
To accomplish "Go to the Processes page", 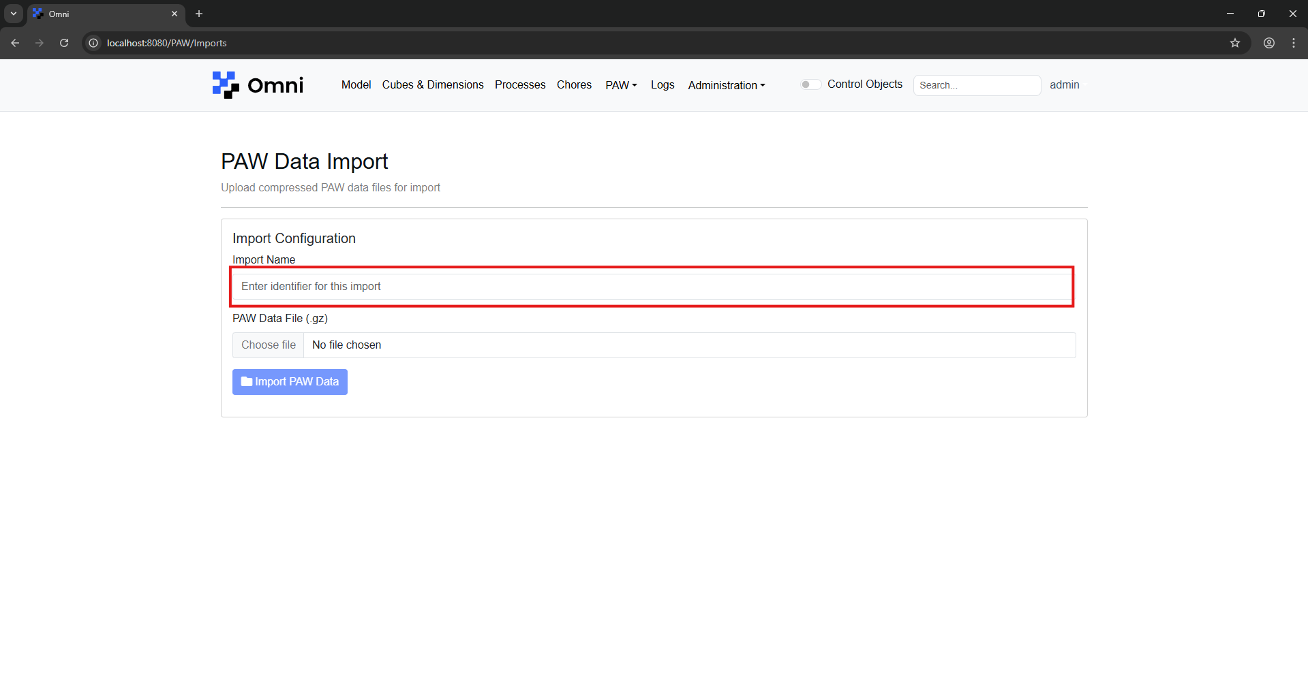I will tap(520, 84).
